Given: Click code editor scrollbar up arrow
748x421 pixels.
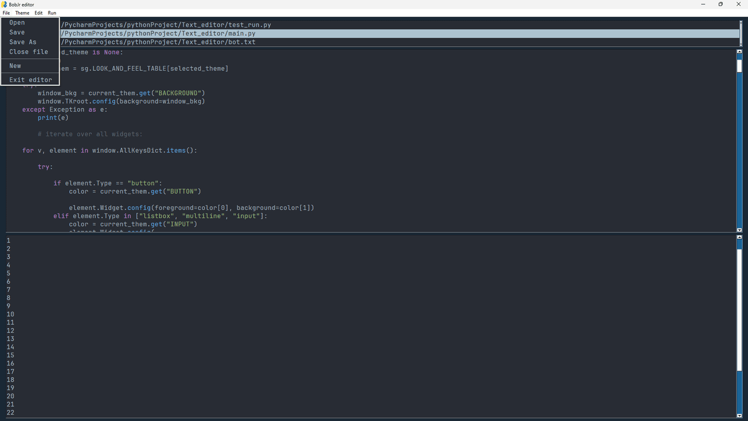Looking at the screenshot, I should coord(739,52).
